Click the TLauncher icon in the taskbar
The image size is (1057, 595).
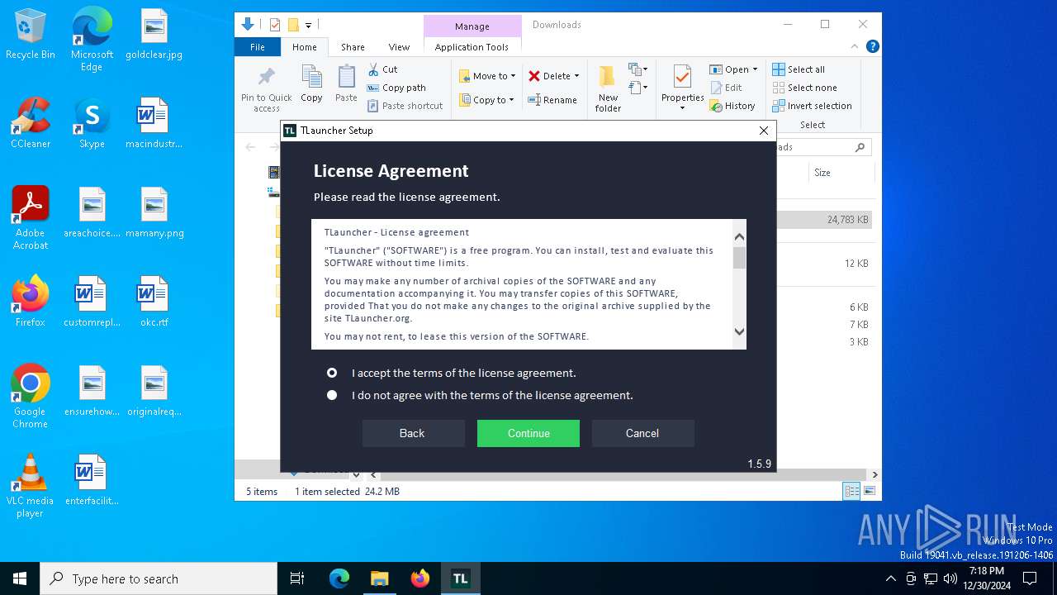coord(460,578)
